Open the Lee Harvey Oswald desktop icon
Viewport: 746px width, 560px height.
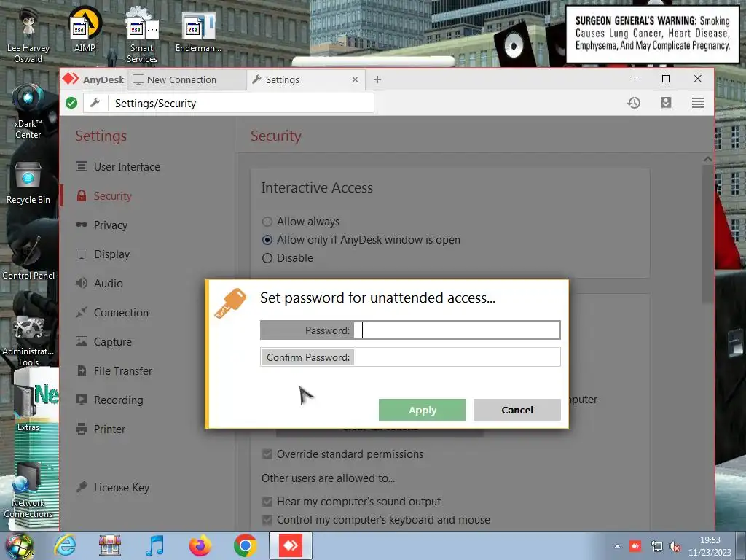[x=28, y=34]
